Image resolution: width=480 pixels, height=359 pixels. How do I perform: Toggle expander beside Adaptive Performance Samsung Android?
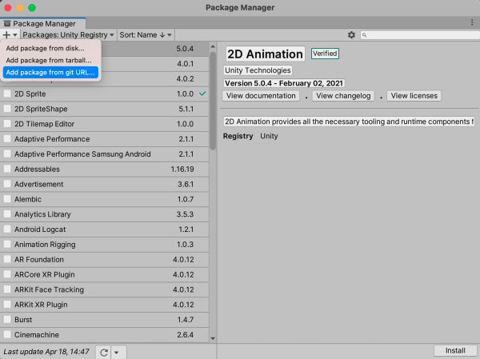7,154
